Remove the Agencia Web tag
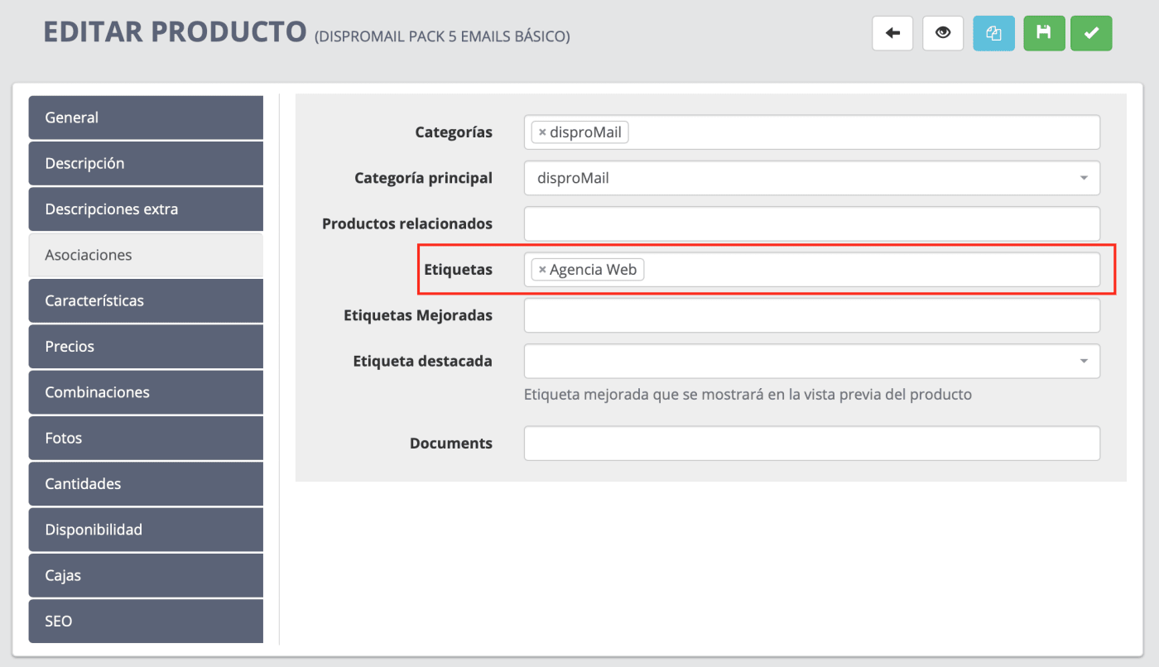The width and height of the screenshot is (1159, 667). coord(542,270)
